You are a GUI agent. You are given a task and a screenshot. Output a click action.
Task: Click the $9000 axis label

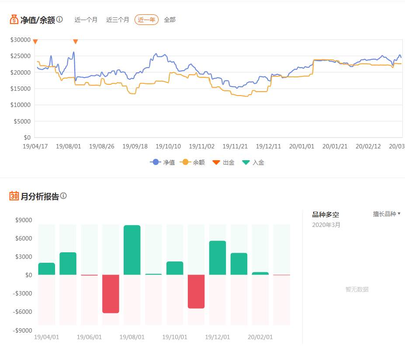[x=24, y=220]
